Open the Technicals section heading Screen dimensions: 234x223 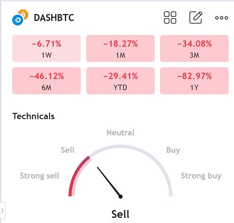(33, 116)
